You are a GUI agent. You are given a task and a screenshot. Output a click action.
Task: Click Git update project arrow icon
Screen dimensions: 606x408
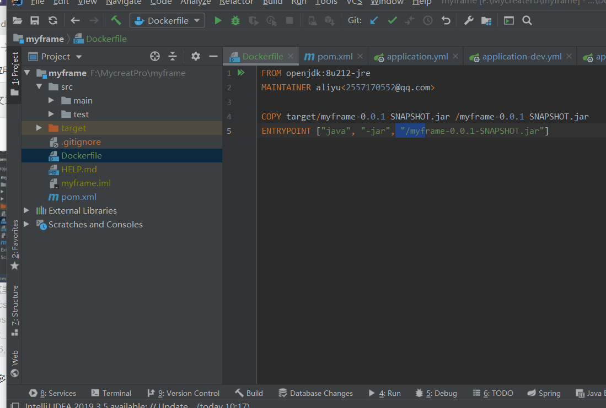(x=374, y=21)
